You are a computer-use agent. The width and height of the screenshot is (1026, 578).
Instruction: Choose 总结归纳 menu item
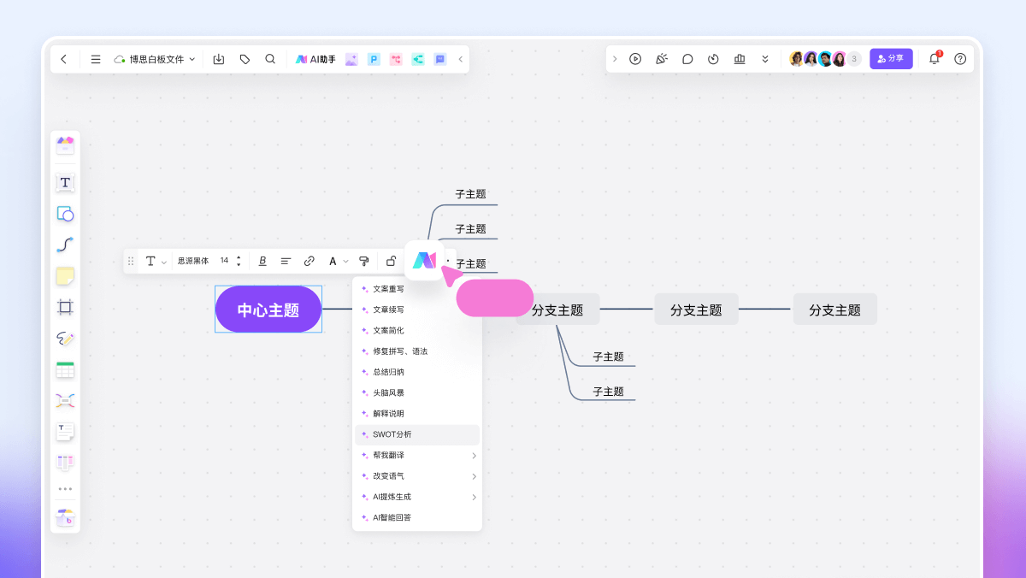click(417, 372)
